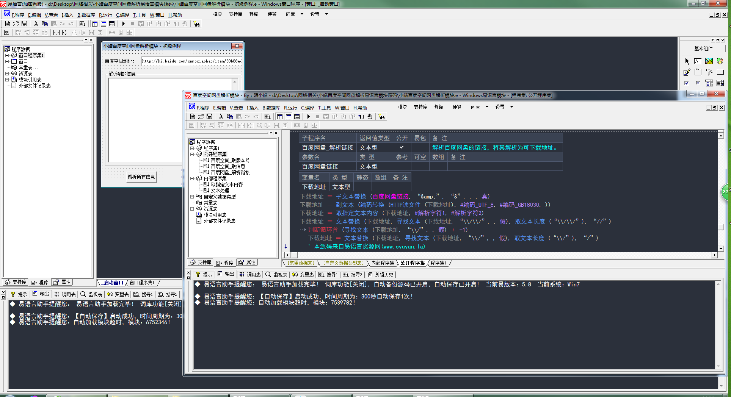731x397 pixels.
Task: Click 基本组件 header button in component box
Action: (703, 48)
